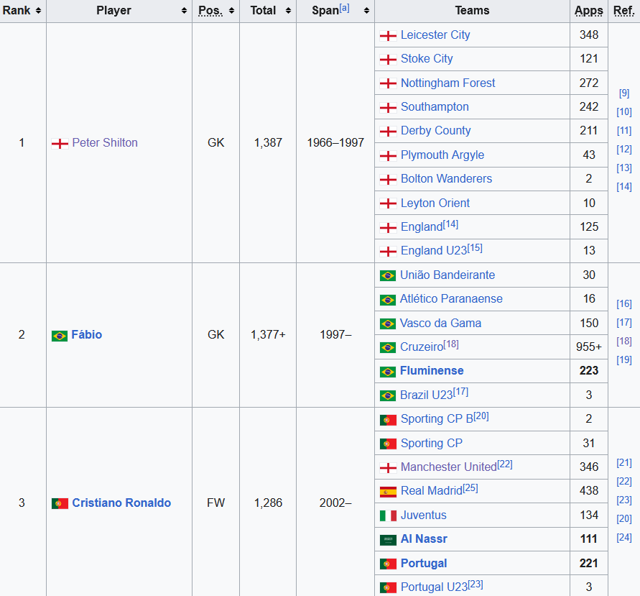Image resolution: width=640 pixels, height=596 pixels.
Task: Open reference [19] in Ref. column
Action: (624, 360)
